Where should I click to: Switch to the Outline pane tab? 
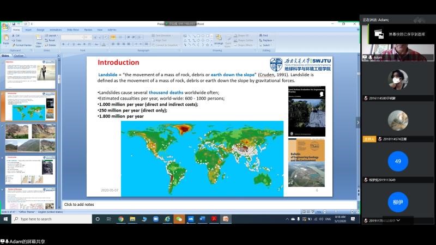coord(19,56)
